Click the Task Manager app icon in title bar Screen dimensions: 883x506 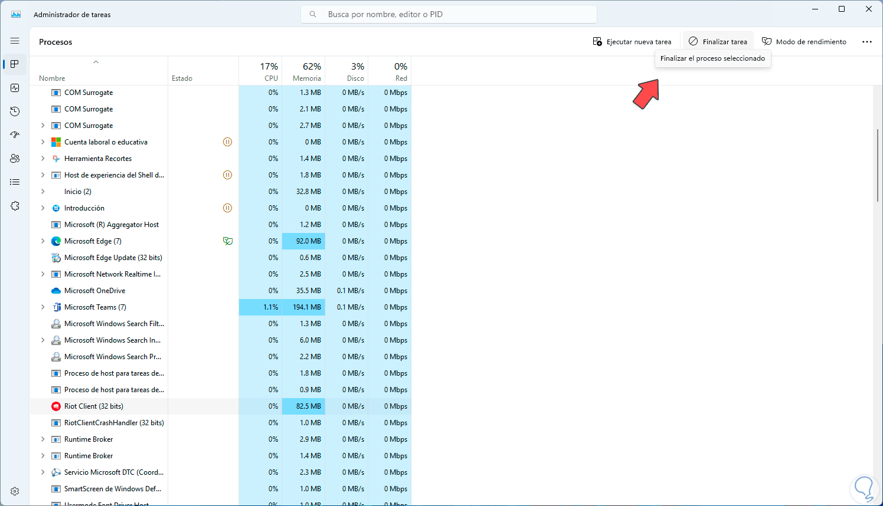[x=16, y=14]
